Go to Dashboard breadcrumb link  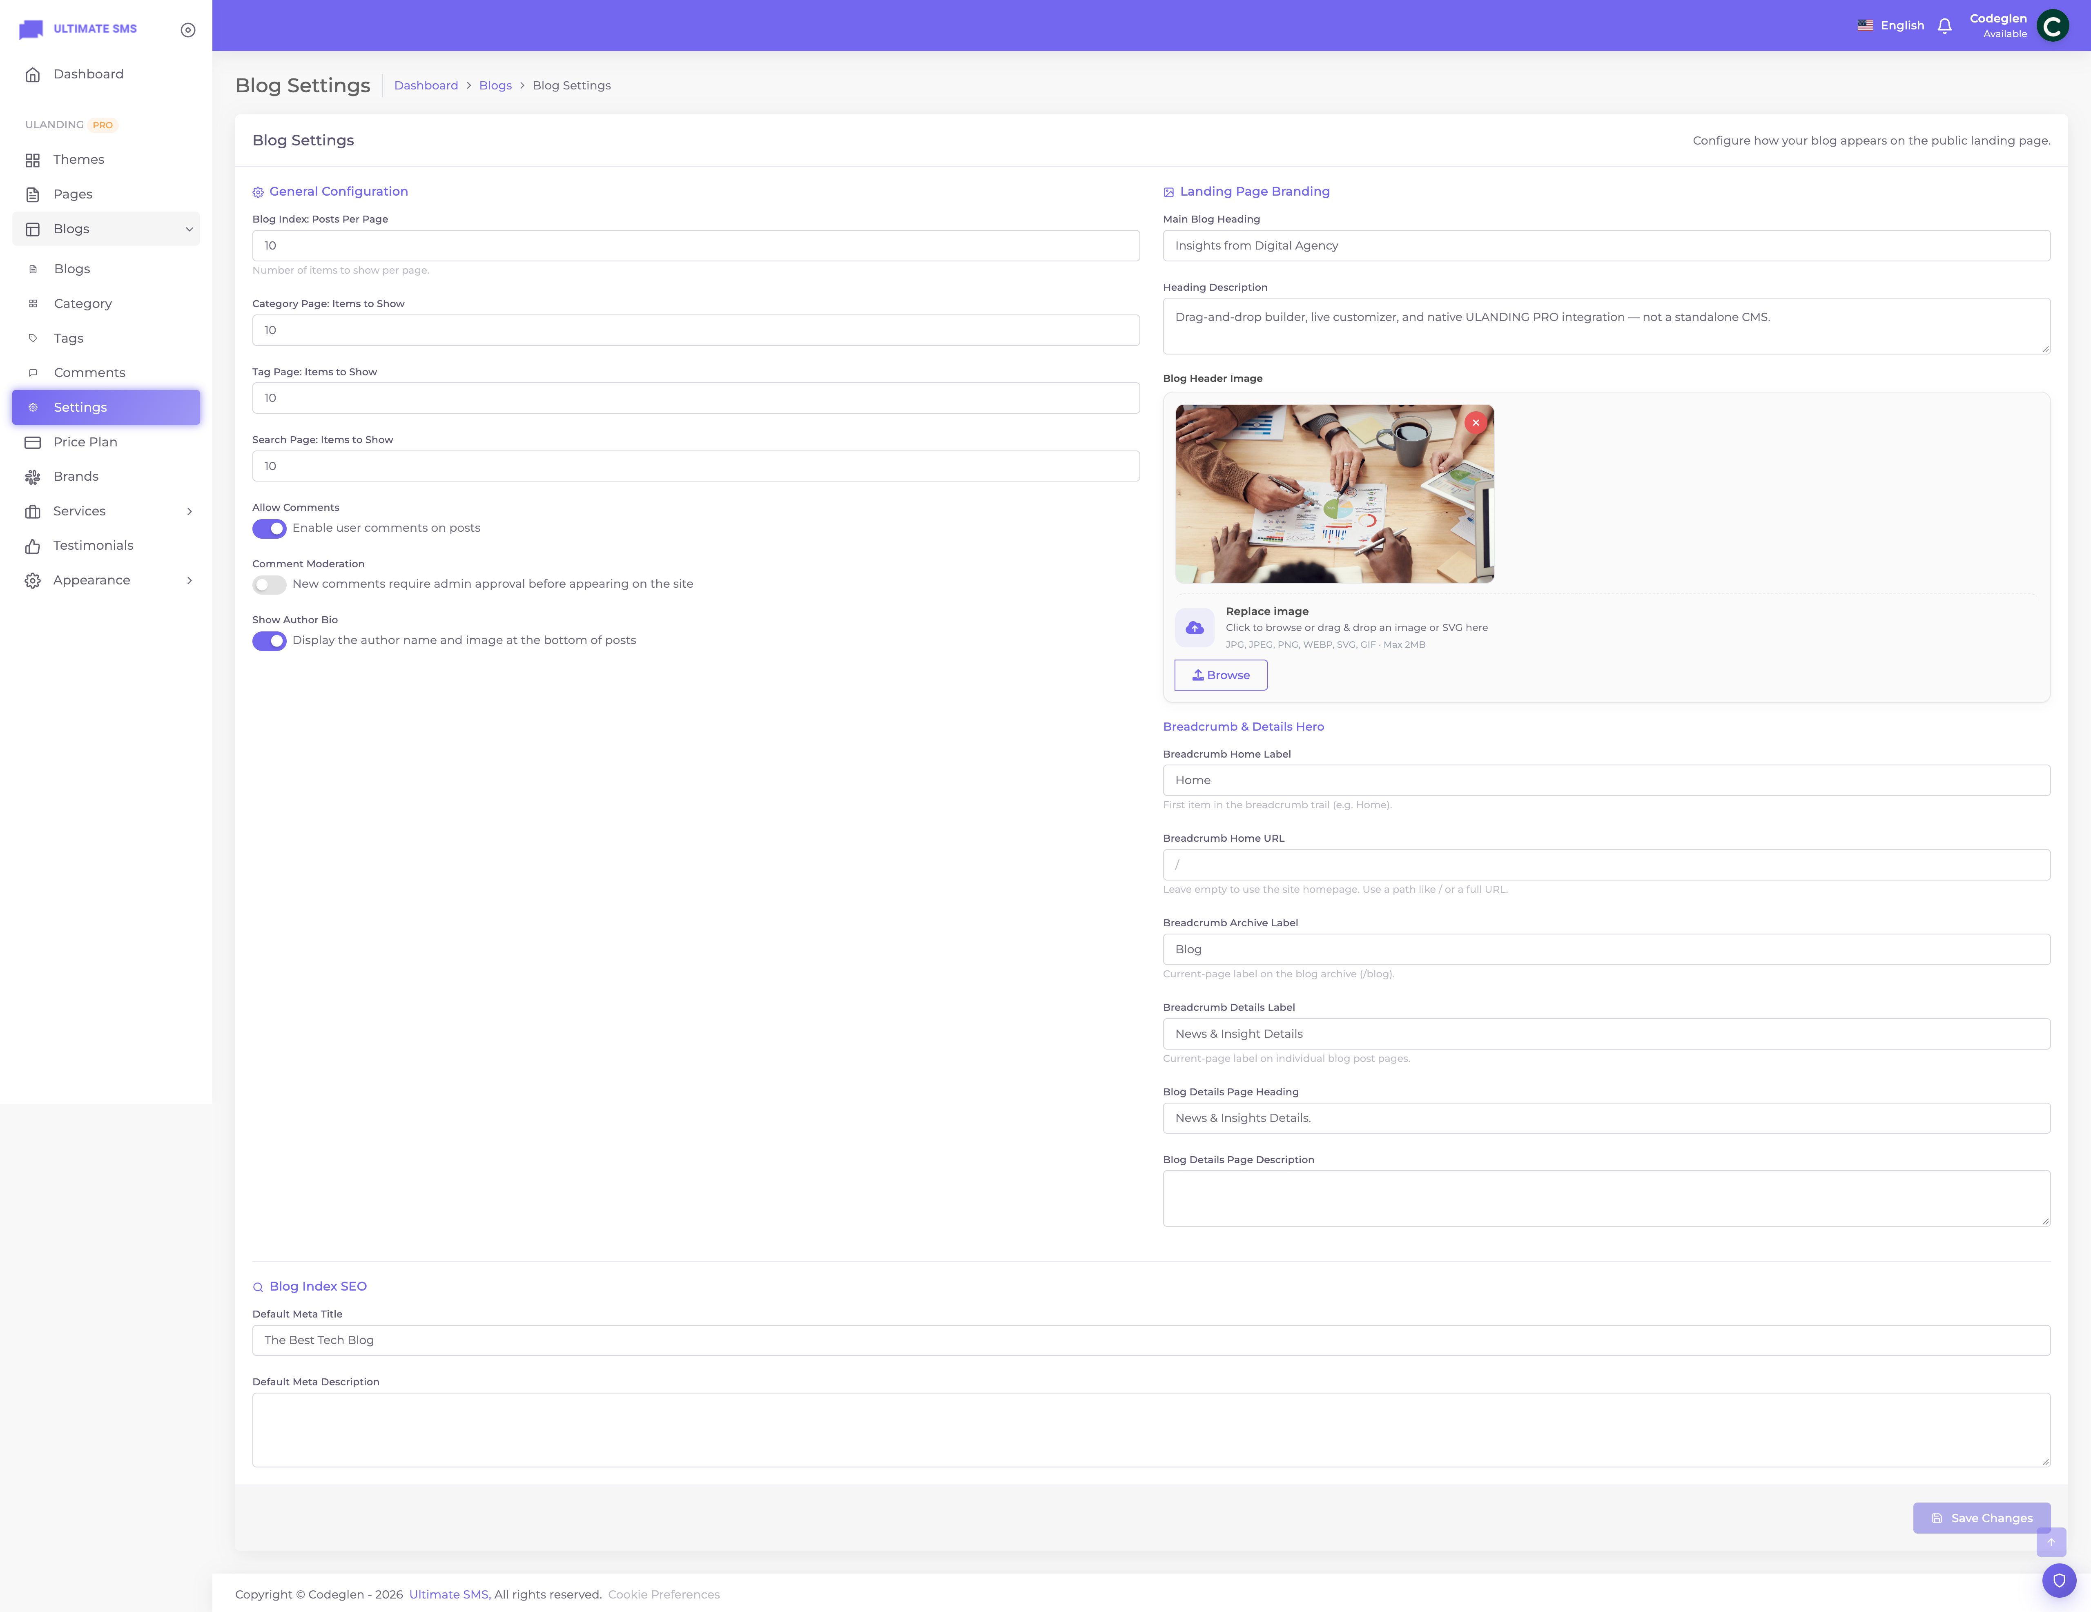coord(426,85)
